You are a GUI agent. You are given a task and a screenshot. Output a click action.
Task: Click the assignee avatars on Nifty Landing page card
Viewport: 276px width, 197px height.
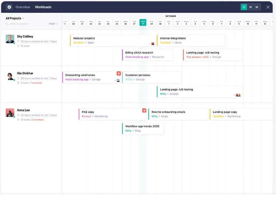238,95
